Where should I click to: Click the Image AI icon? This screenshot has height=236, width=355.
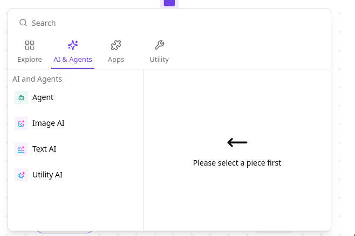click(21, 124)
